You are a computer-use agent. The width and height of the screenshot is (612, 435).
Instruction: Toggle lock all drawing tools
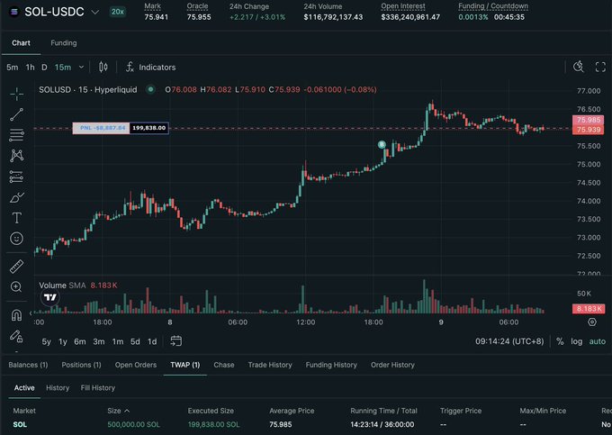(x=16, y=336)
